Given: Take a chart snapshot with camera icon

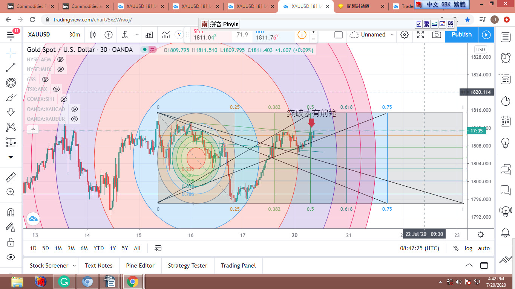Looking at the screenshot, I should (436, 35).
